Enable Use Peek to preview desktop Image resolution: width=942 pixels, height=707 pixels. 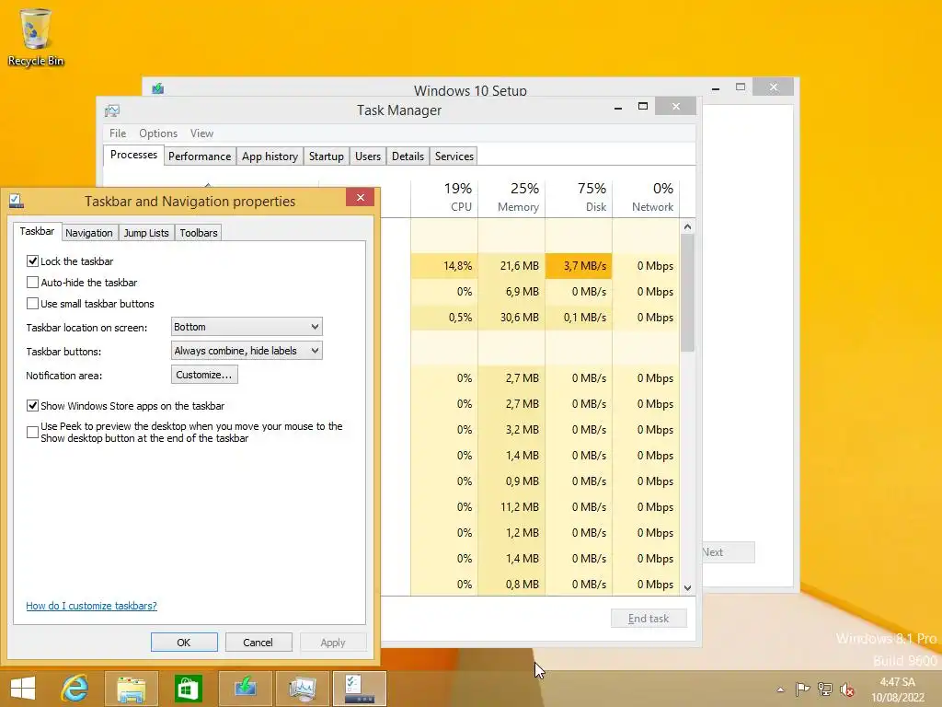(32, 433)
